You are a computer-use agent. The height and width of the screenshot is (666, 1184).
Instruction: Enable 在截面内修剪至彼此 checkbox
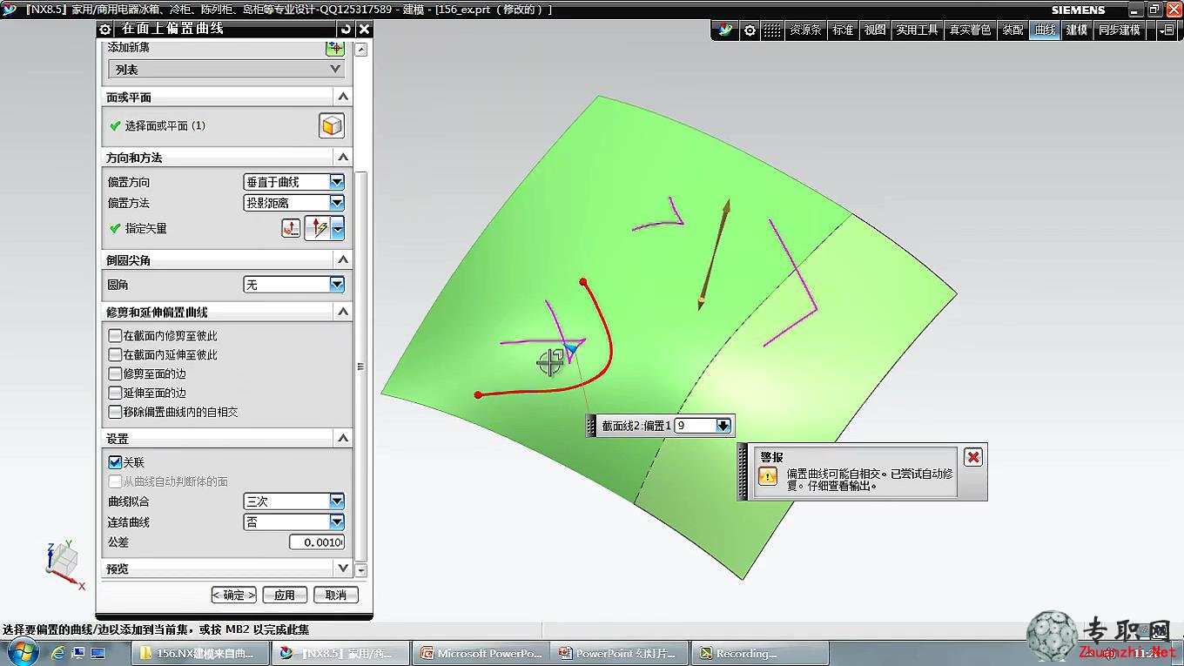[115, 336]
